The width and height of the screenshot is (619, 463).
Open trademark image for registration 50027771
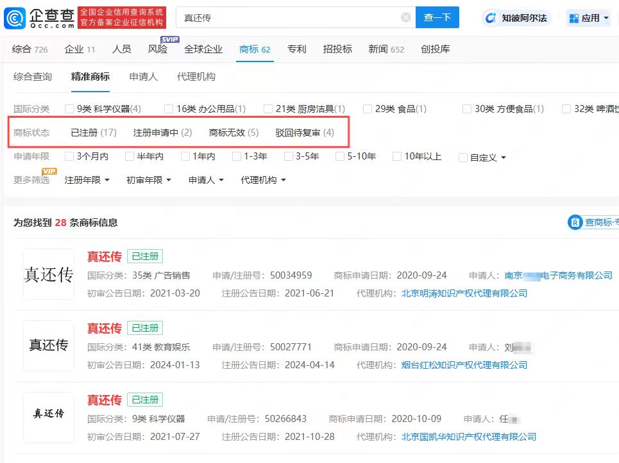point(49,346)
